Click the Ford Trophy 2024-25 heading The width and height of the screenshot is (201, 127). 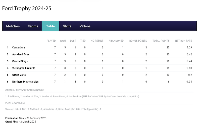point(27,8)
